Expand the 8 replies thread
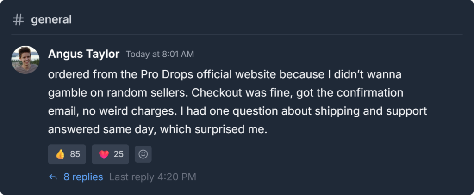The width and height of the screenshot is (474, 195). [83, 177]
